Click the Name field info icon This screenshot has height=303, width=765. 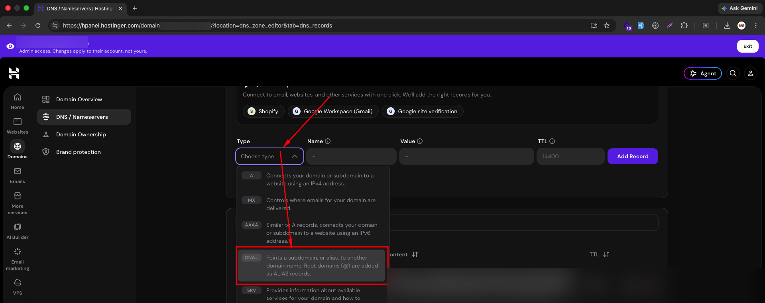[328, 141]
